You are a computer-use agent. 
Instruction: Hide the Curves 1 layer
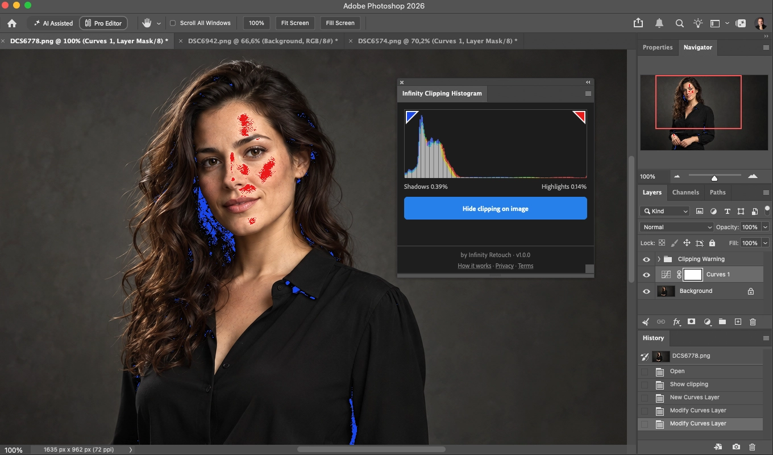tap(646, 275)
